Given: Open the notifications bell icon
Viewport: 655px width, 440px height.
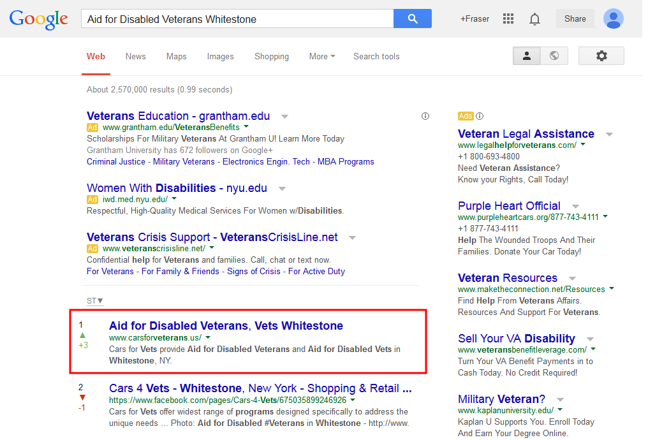Looking at the screenshot, I should click(534, 18).
